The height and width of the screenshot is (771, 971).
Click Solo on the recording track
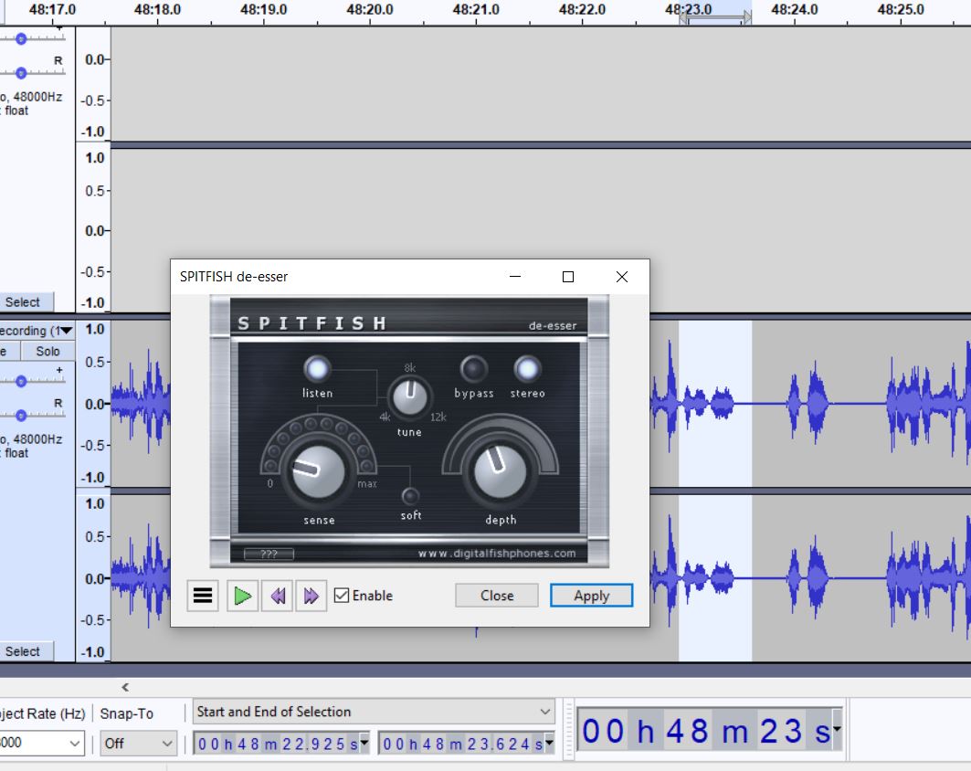coord(47,351)
